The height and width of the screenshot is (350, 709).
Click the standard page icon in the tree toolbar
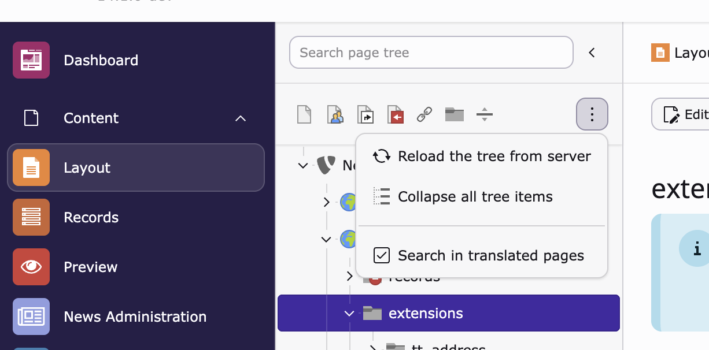304,114
